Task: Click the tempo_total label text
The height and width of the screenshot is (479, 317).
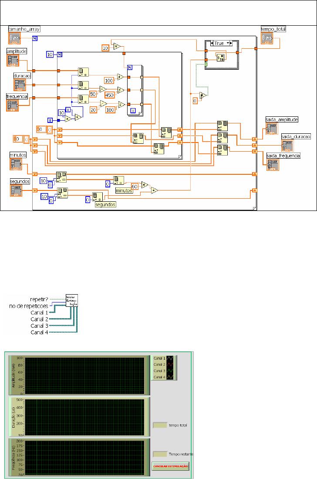Action: (x=273, y=29)
